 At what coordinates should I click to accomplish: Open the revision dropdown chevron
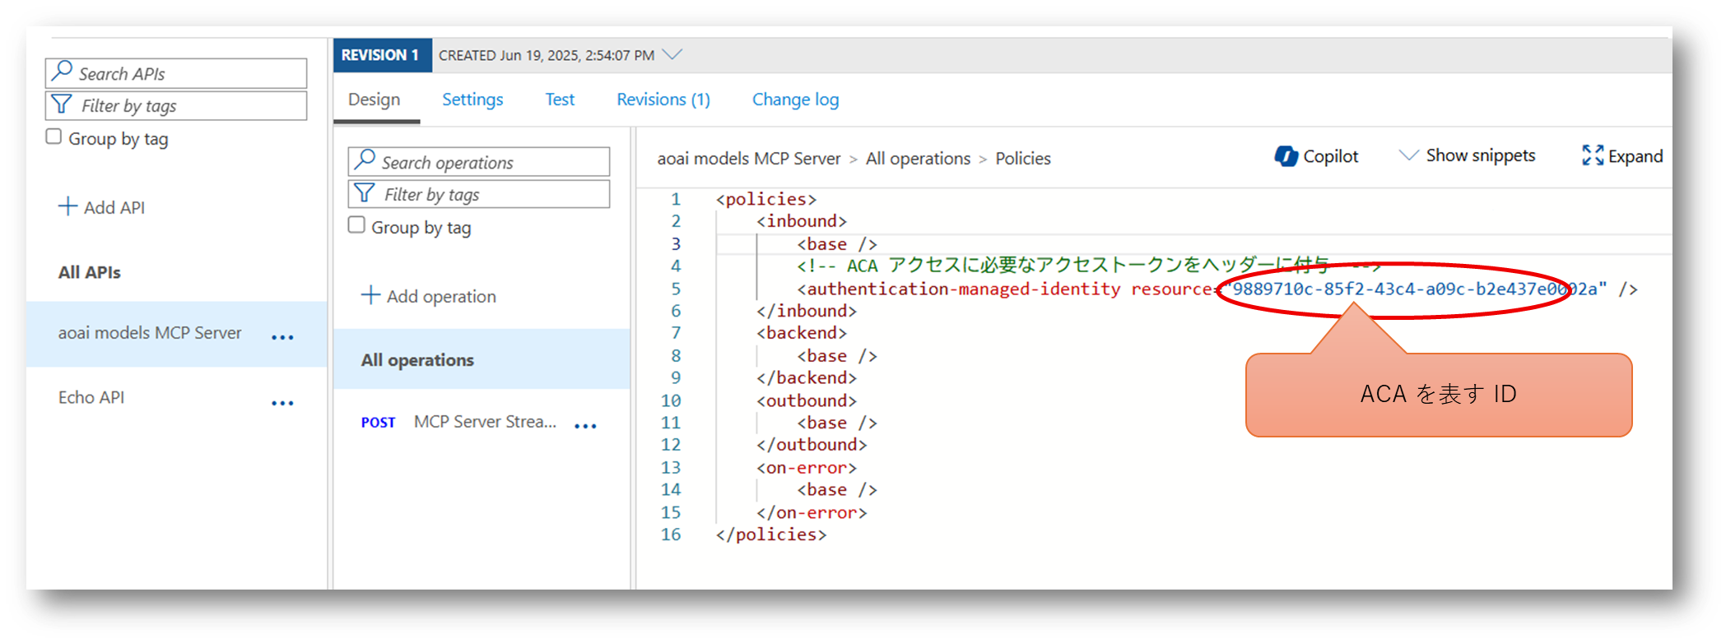click(672, 55)
